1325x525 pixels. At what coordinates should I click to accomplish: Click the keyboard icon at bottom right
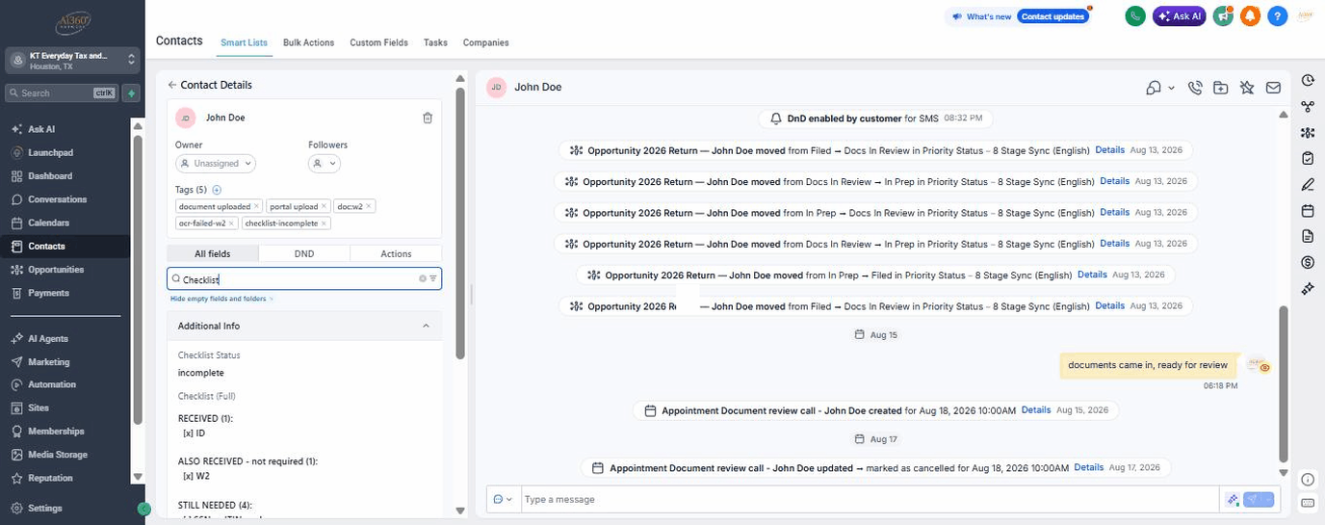(1308, 503)
